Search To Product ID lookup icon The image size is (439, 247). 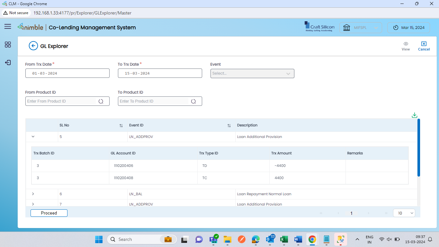pos(193,101)
